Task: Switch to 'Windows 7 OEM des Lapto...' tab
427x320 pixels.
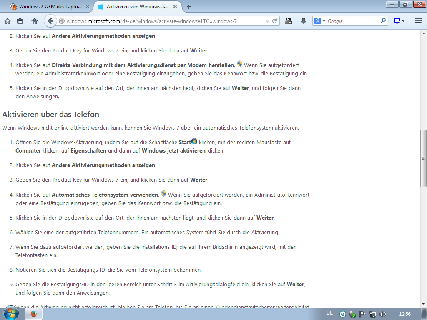Action: click(x=50, y=7)
